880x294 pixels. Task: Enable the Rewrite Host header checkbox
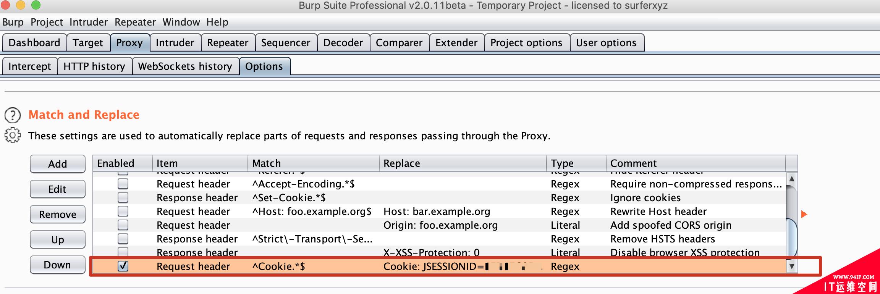(x=123, y=212)
